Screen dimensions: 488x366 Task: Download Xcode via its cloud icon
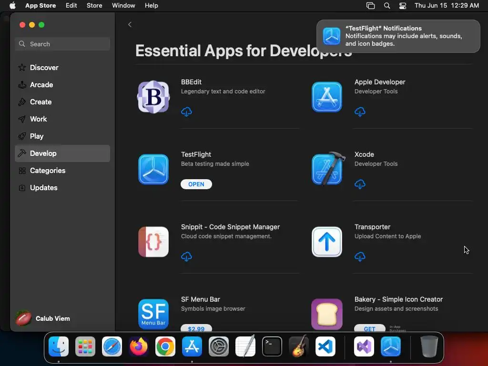click(x=360, y=184)
